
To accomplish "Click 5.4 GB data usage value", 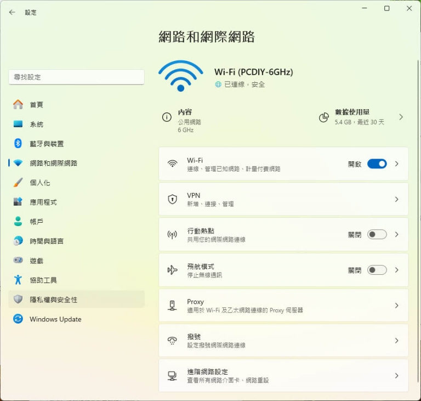I will 343,122.
